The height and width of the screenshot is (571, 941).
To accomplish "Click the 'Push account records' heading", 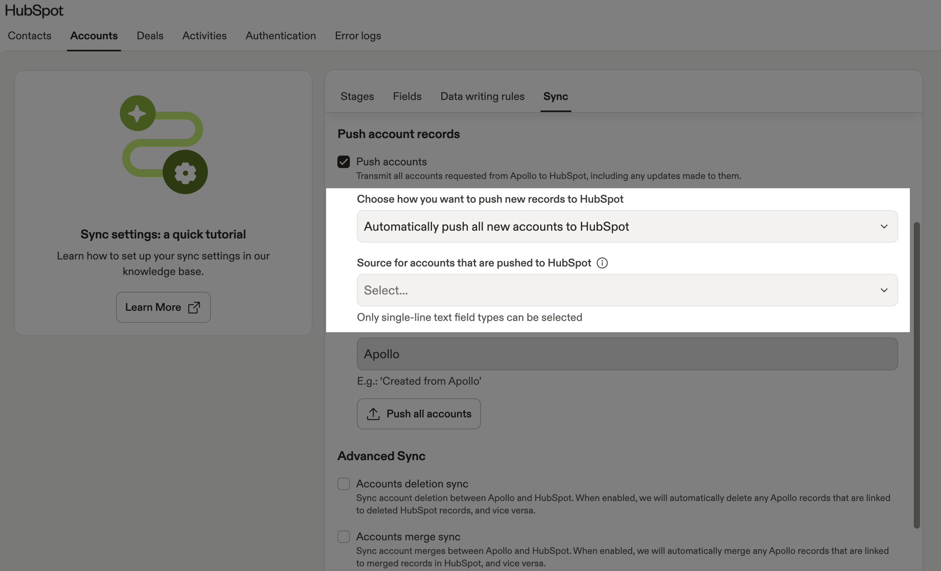I will pyautogui.click(x=399, y=134).
